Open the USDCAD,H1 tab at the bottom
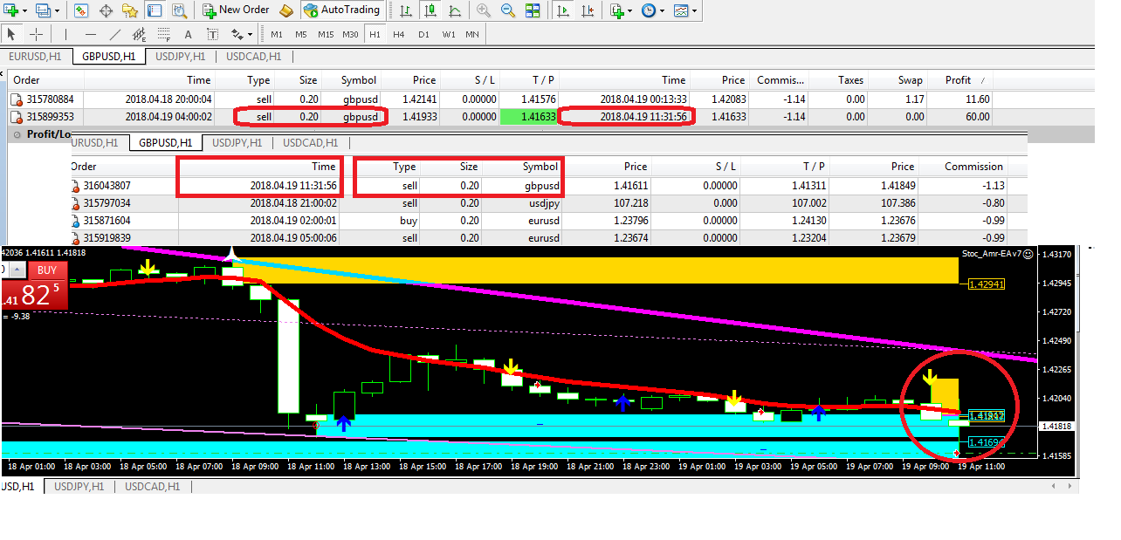 [x=152, y=487]
